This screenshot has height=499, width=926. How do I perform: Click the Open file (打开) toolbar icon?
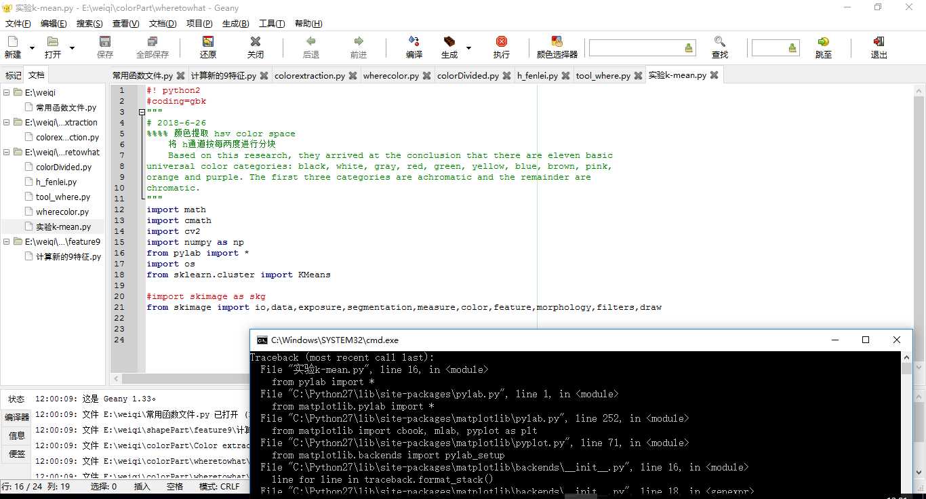53,47
